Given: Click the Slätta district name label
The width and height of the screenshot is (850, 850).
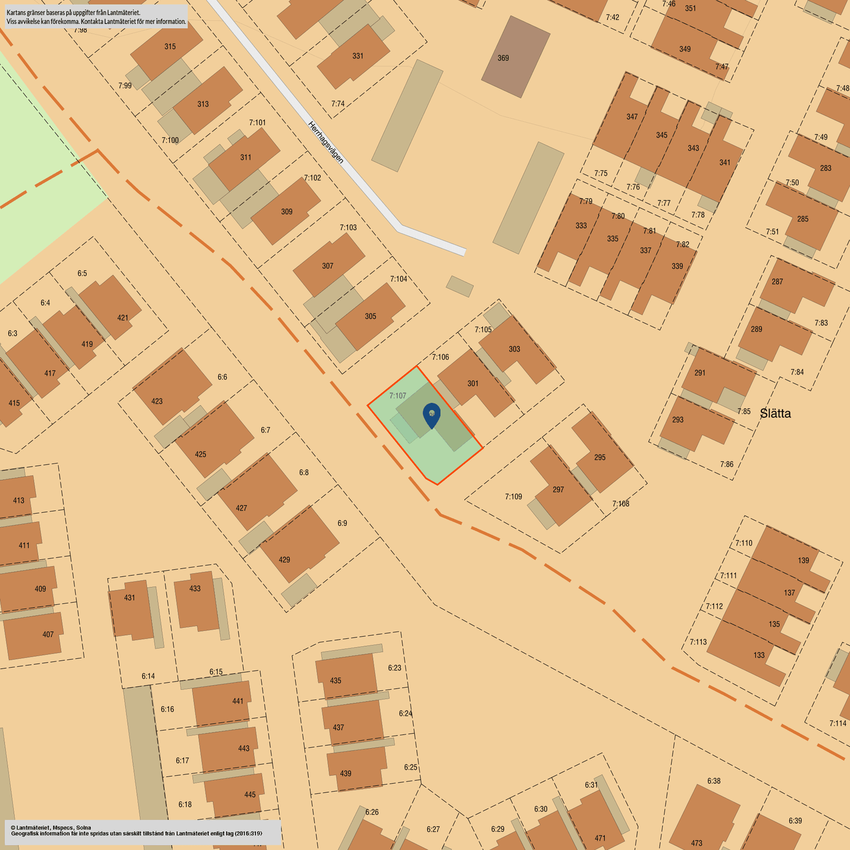Looking at the screenshot, I should click(x=776, y=414).
